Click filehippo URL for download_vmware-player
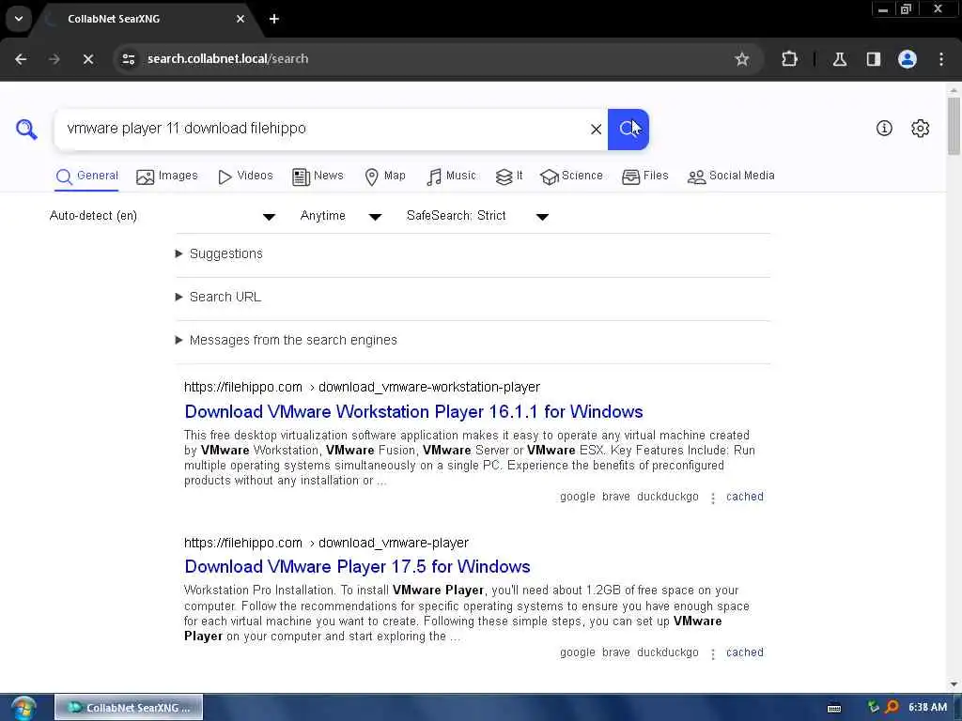Image resolution: width=962 pixels, height=721 pixels. click(x=326, y=544)
